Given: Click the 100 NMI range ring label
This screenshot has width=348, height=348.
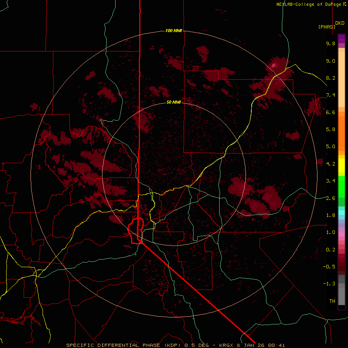Looking at the screenshot, I should 174,31.
